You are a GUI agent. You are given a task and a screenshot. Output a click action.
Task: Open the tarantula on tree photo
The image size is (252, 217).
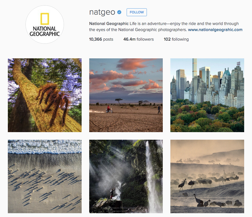(45, 95)
